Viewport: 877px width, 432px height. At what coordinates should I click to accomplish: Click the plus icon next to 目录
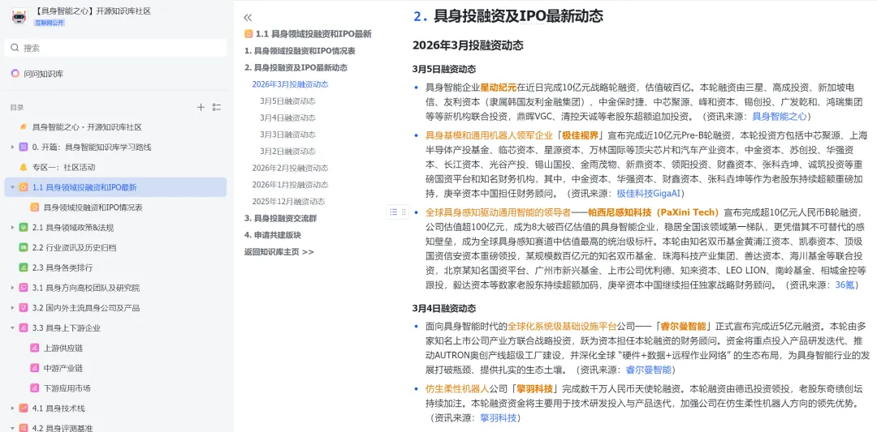tap(201, 107)
